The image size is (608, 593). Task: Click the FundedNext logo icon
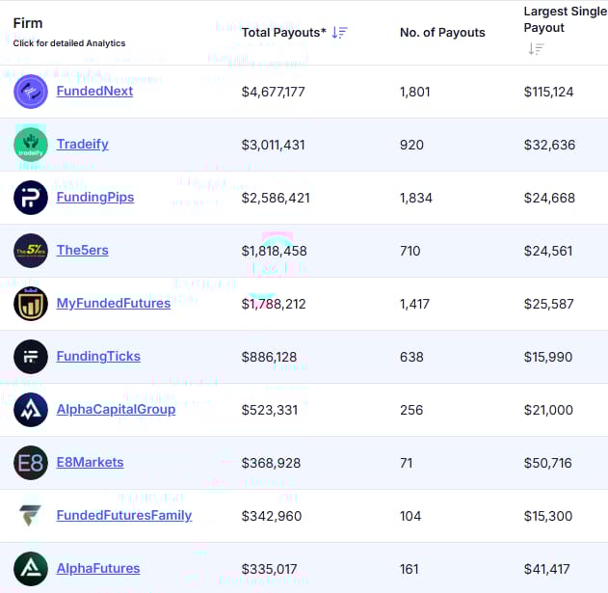tap(31, 92)
